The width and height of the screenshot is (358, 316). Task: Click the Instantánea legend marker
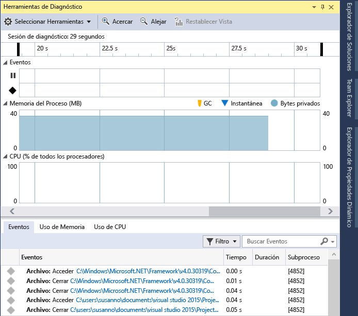pos(225,103)
